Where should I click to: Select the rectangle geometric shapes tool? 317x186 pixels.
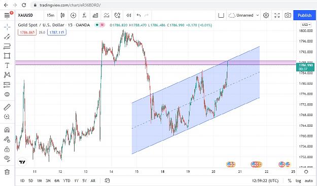(7, 56)
